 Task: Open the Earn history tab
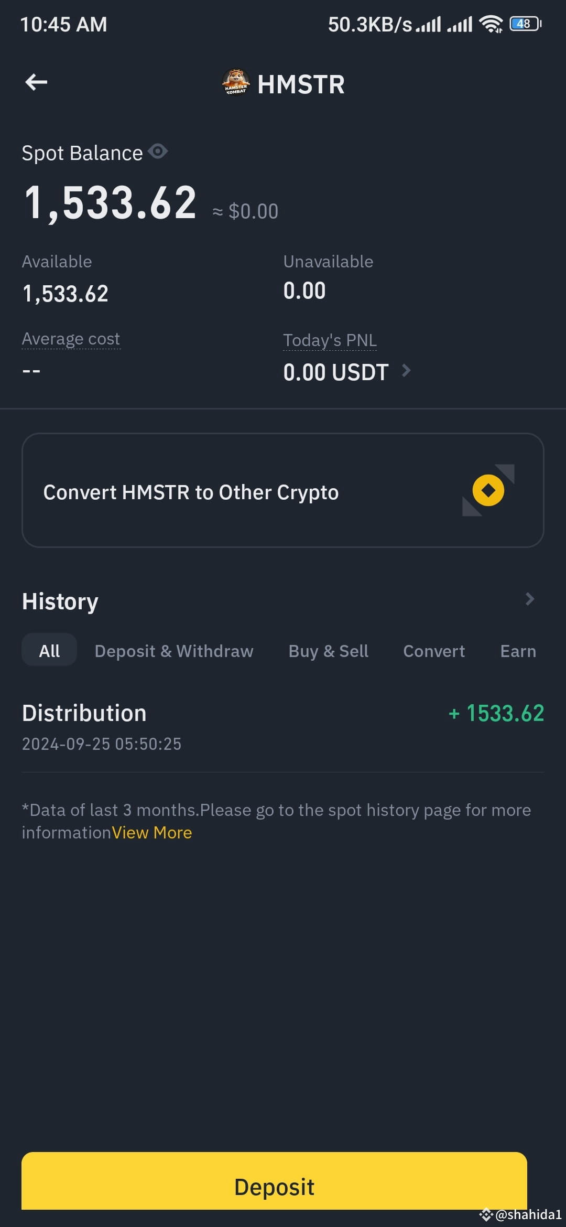tap(518, 651)
